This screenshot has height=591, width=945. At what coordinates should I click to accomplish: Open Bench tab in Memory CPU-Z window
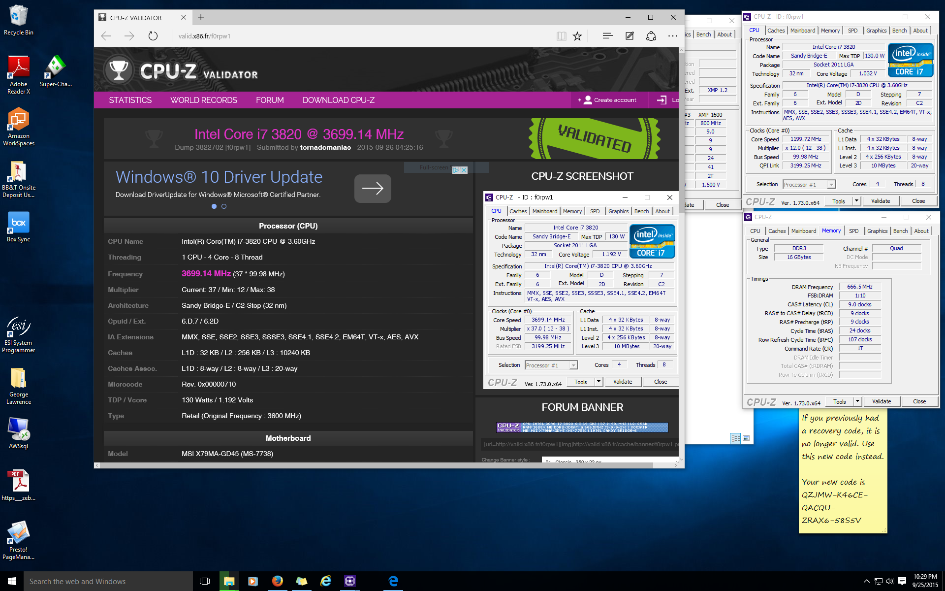[x=900, y=231]
